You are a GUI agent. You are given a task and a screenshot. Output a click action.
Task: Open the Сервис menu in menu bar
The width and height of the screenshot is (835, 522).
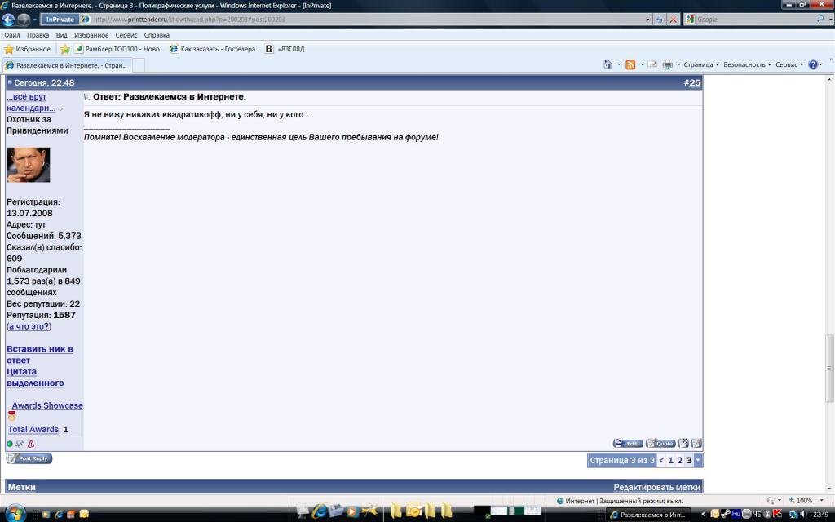click(x=126, y=35)
